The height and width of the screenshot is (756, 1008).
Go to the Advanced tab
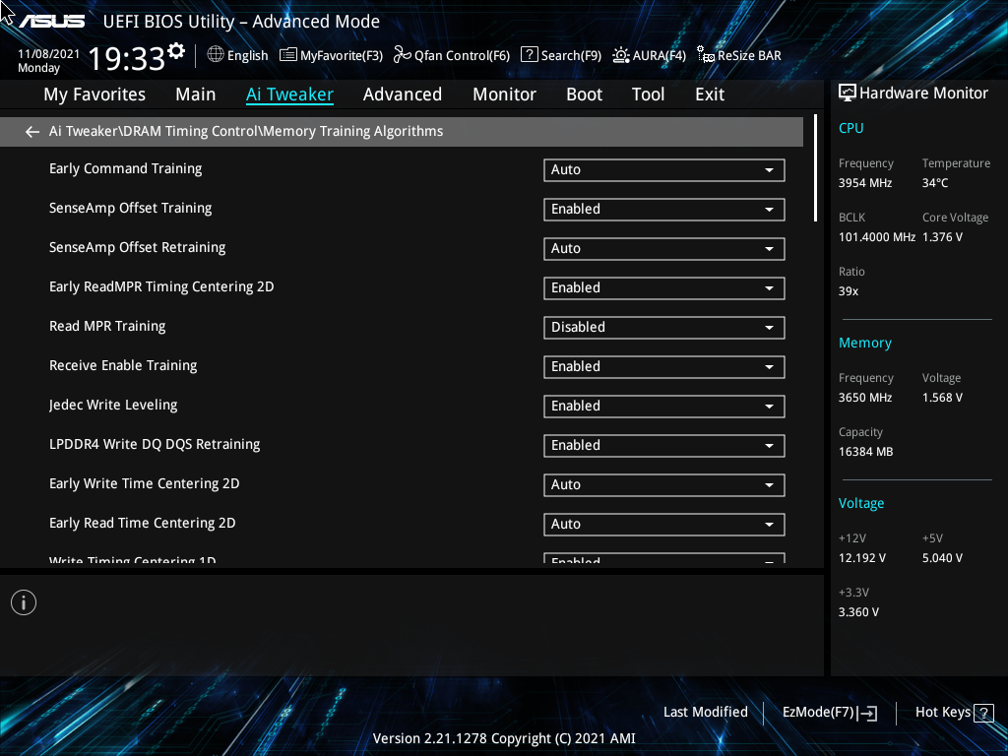click(403, 94)
